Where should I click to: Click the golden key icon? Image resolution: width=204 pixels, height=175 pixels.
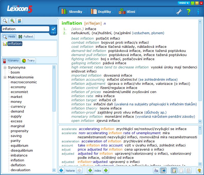click(x=199, y=170)
